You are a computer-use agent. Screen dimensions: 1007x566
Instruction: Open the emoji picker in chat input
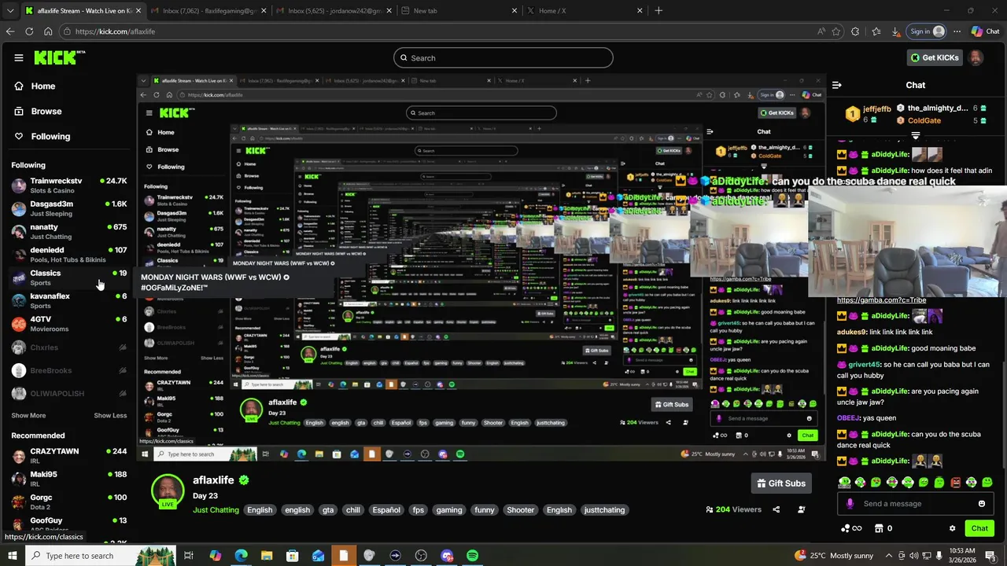pos(982,504)
